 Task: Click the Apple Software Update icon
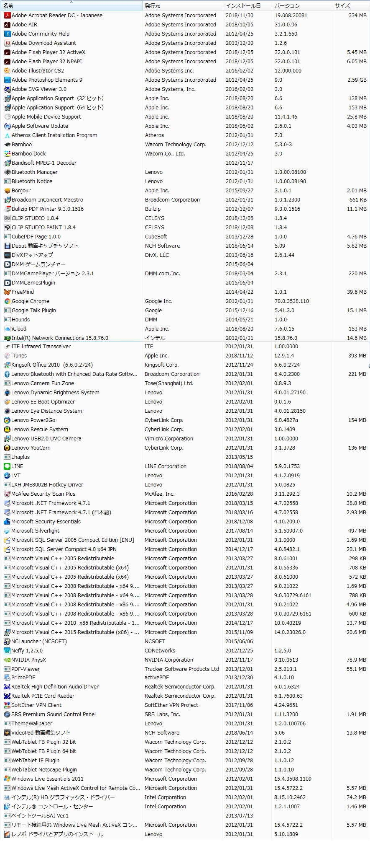[x=7, y=126]
